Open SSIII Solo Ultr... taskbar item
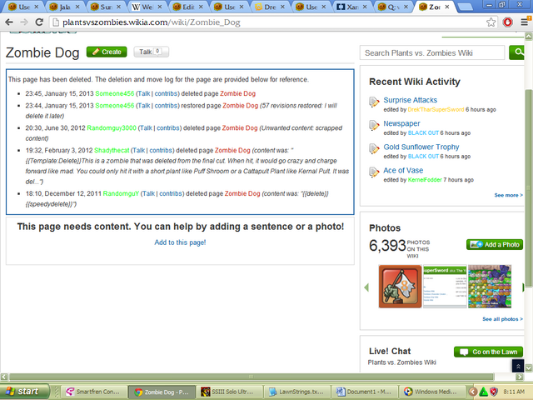This screenshot has height=400, width=533. click(x=229, y=392)
